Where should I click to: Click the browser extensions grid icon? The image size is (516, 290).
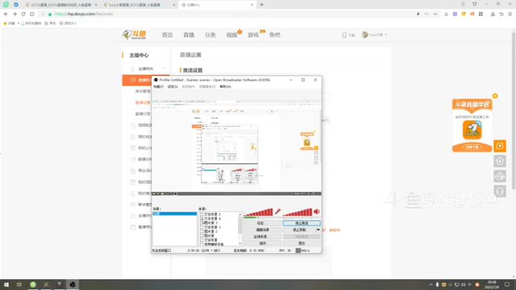[481, 14]
